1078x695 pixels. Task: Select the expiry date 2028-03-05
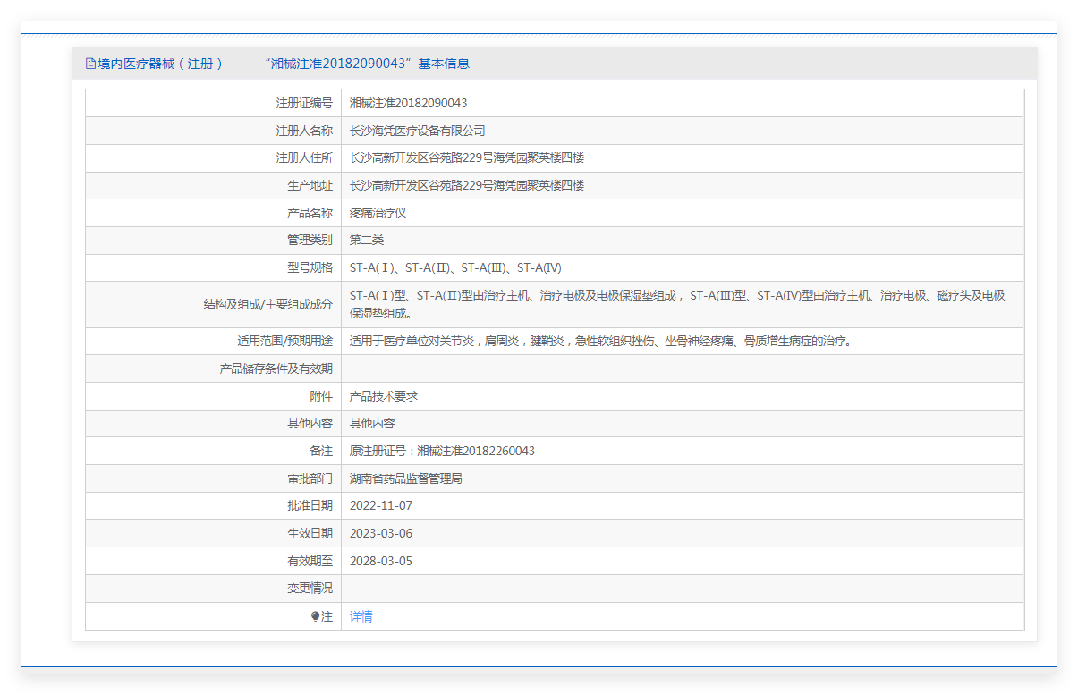381,561
